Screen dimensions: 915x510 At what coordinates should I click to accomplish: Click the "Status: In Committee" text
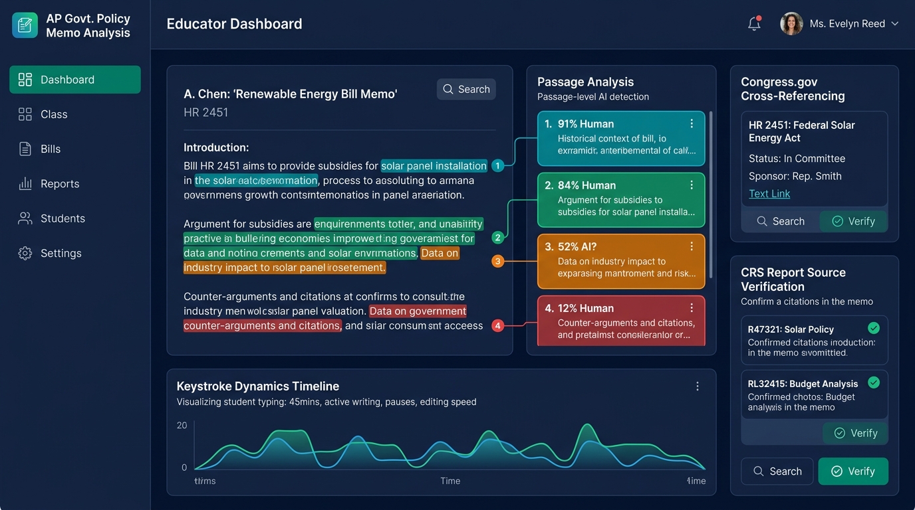coord(797,159)
